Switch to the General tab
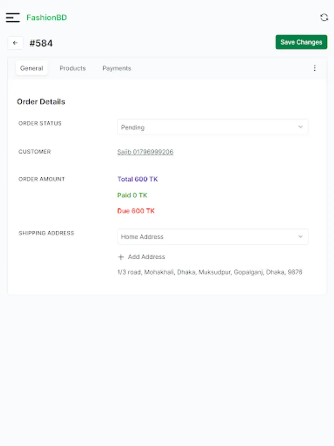The image size is (334, 446). click(32, 68)
